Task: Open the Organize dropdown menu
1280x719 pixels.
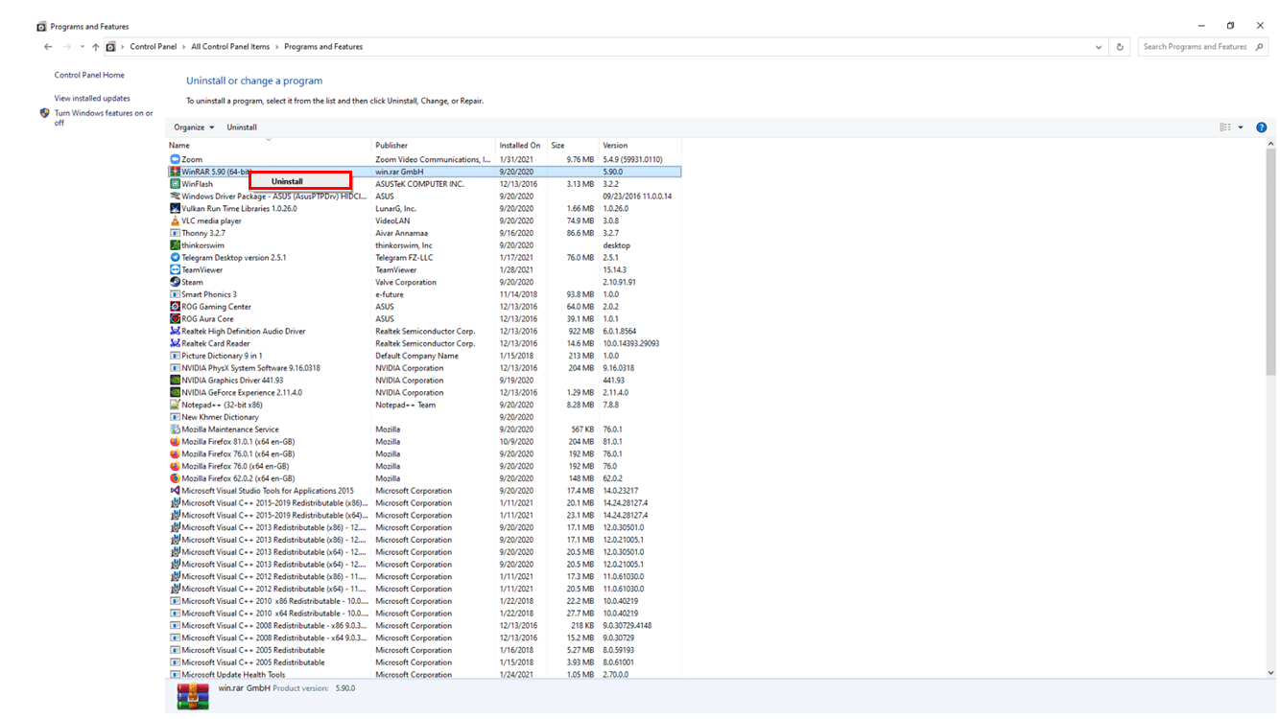Action: point(194,128)
